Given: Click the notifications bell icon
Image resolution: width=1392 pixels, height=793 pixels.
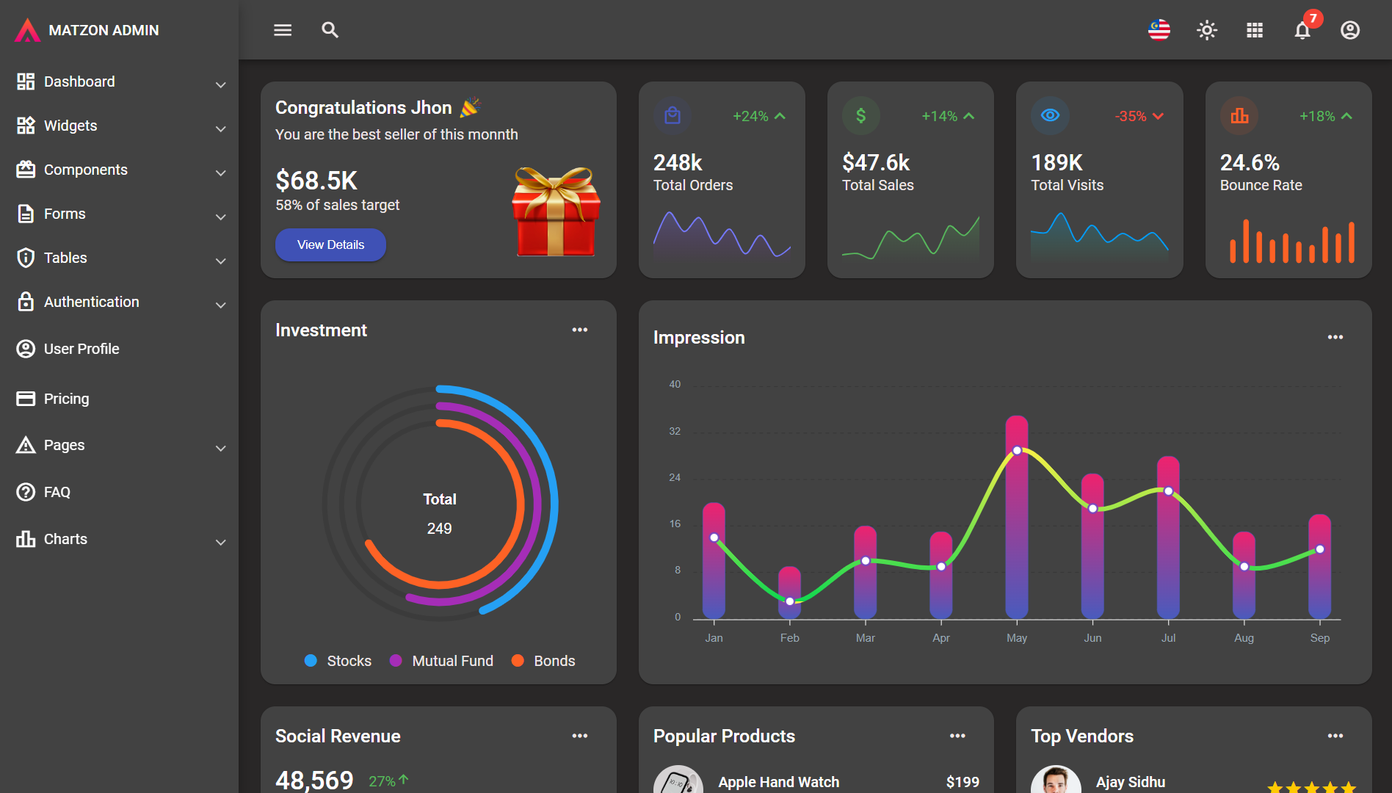Looking at the screenshot, I should coord(1302,32).
